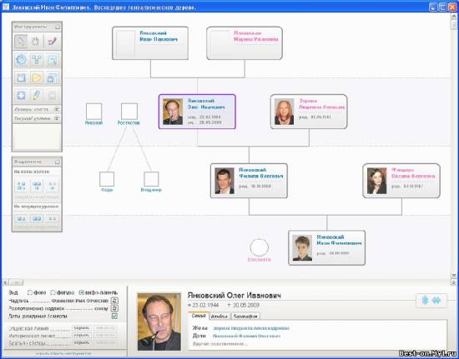Choose the hand pan tool

pos(35,41)
